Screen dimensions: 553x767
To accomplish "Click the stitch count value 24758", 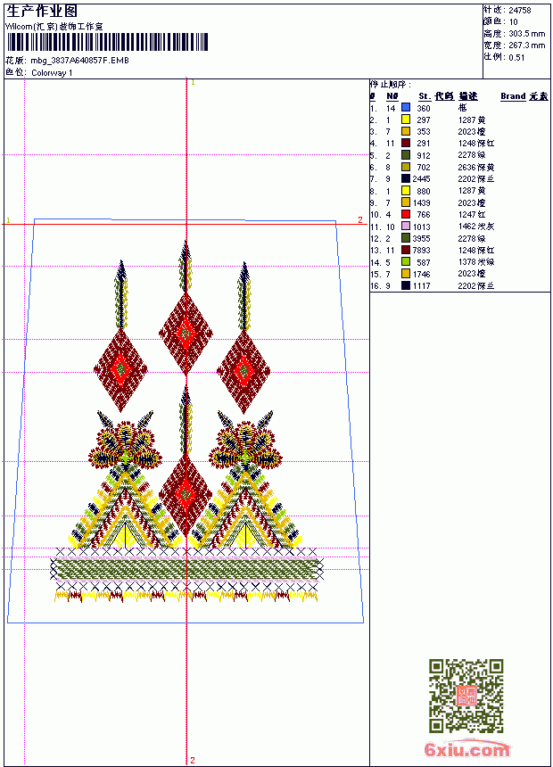I will [x=520, y=10].
